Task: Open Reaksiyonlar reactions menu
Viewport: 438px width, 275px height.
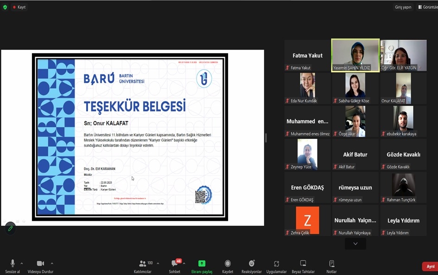Action: coord(252,267)
